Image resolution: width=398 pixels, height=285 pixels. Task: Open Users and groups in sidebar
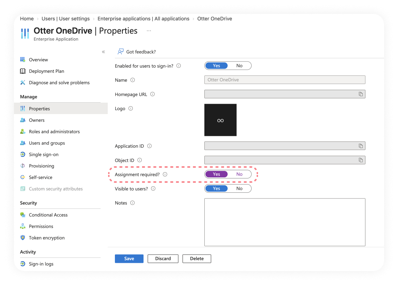[47, 143]
